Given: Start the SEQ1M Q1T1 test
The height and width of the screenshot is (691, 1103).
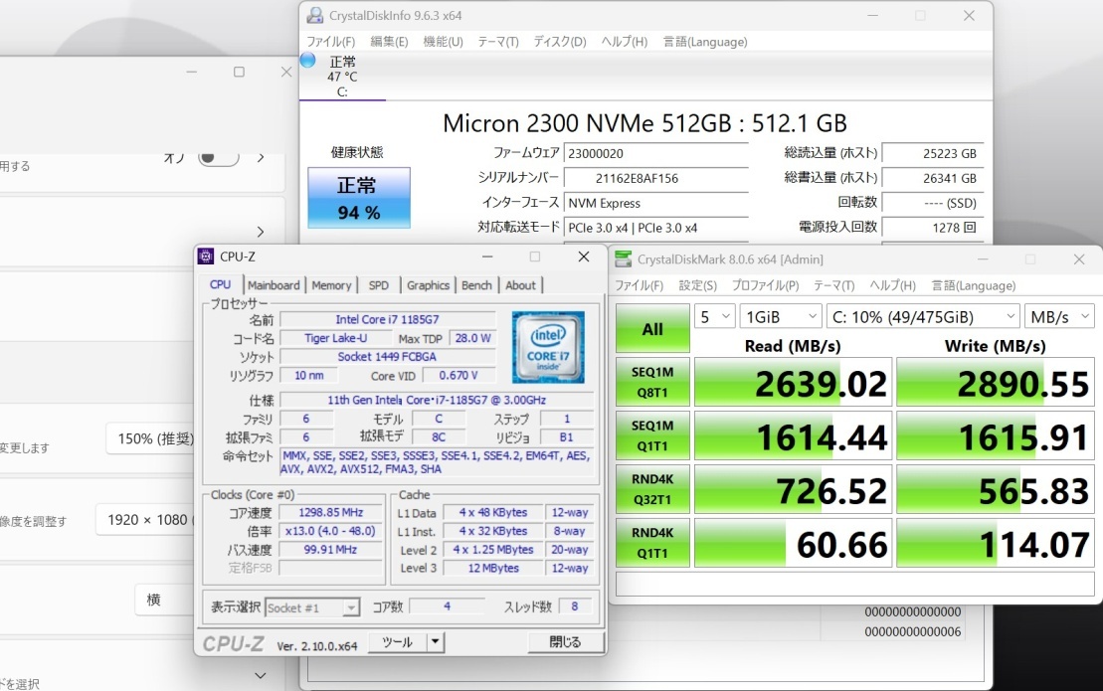Looking at the screenshot, I should pos(652,435).
